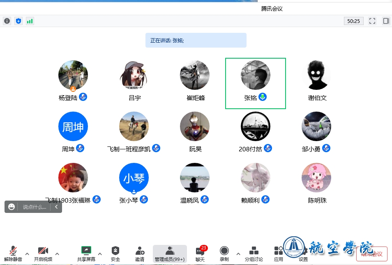
Task: Unmute microphone (解除静音)
Action: pyautogui.click(x=13, y=253)
